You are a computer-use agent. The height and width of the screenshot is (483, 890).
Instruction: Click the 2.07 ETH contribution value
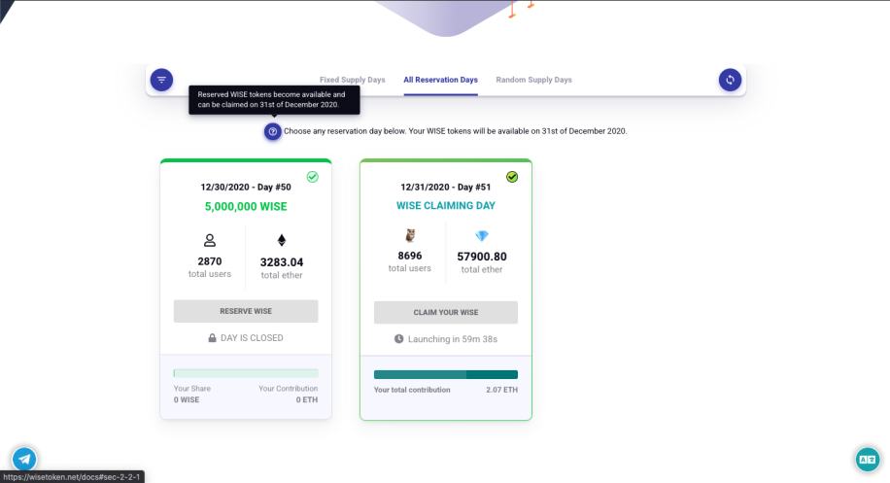[x=501, y=390]
